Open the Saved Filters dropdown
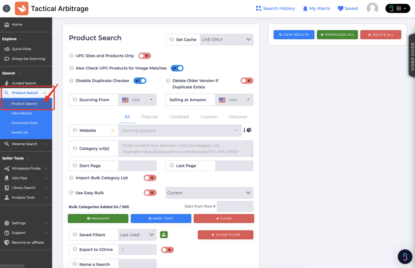The width and height of the screenshot is (415, 268). 137,235
